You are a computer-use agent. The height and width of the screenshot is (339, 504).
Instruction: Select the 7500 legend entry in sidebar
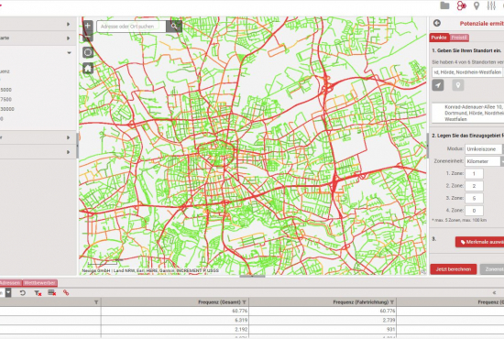tap(5, 99)
